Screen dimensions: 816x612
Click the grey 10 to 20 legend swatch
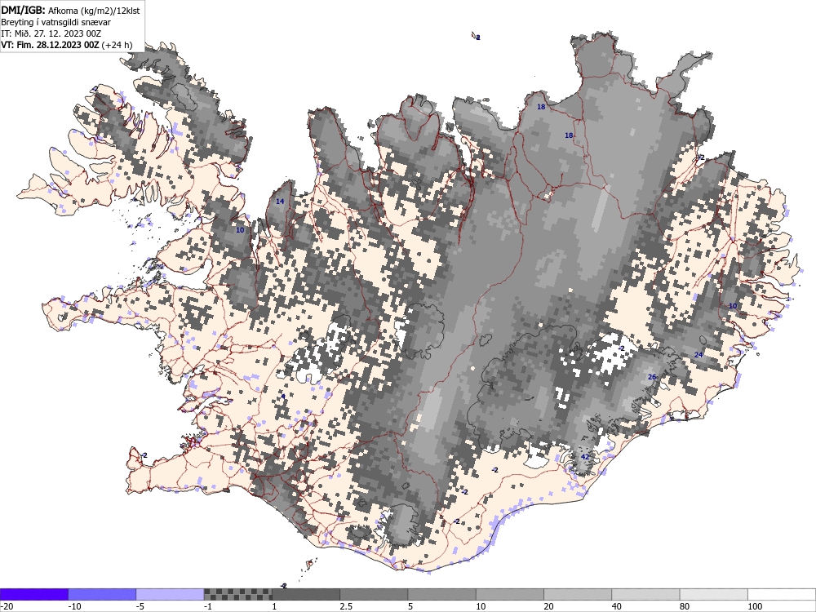(510, 594)
